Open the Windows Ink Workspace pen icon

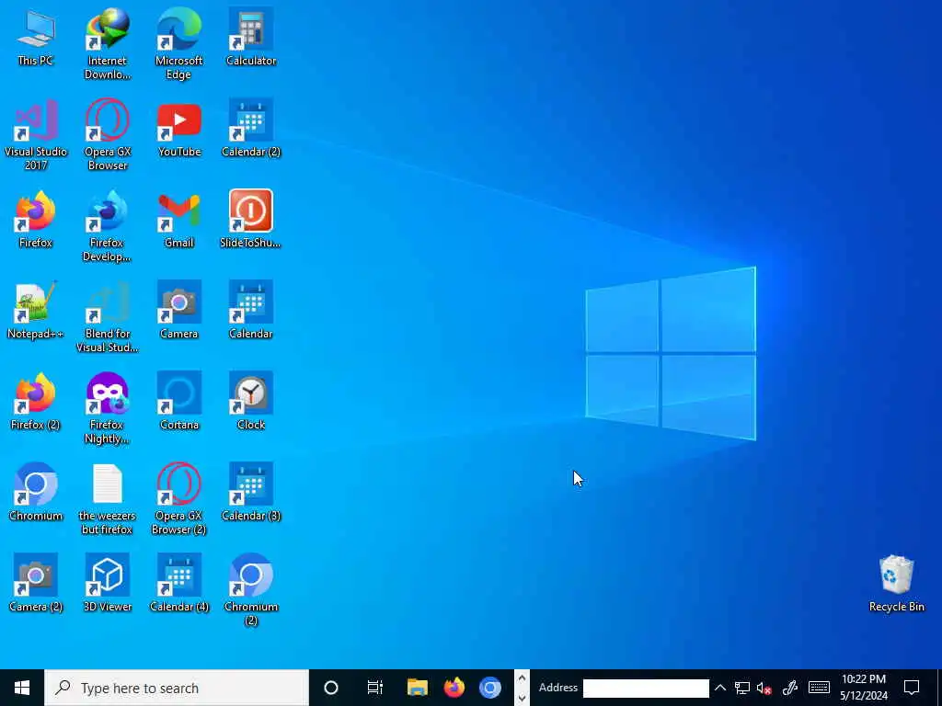point(790,688)
